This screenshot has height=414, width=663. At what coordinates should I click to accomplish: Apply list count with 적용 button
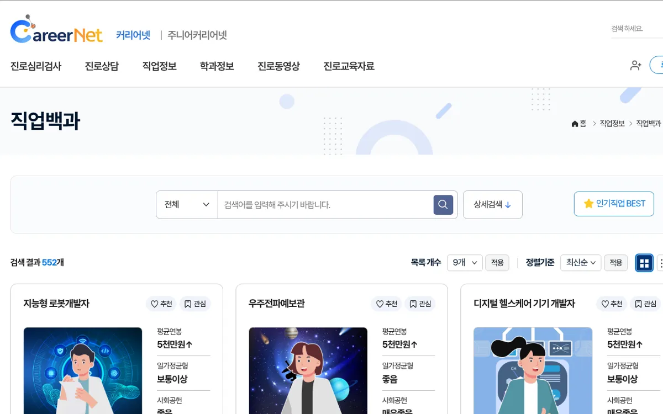pos(497,263)
